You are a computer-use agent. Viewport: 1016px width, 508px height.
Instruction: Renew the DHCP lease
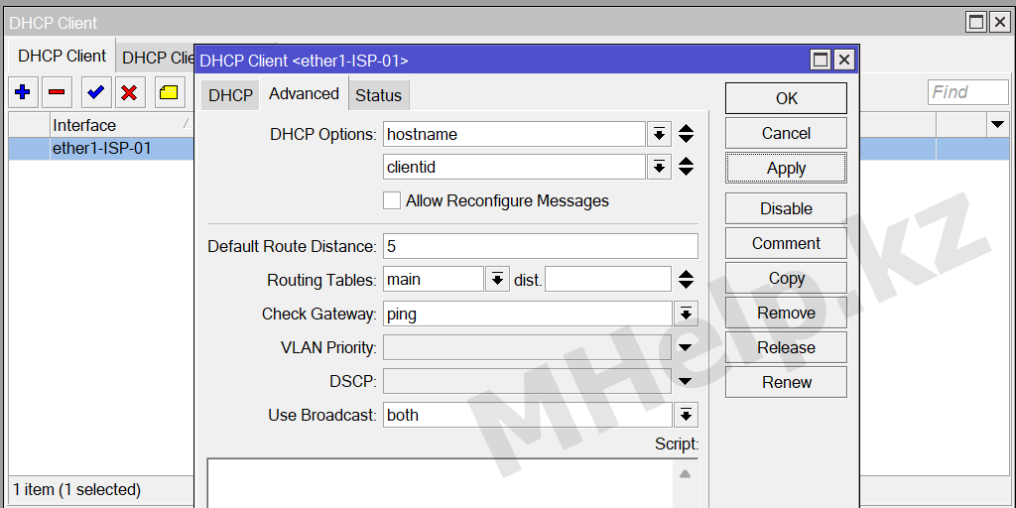tap(786, 382)
